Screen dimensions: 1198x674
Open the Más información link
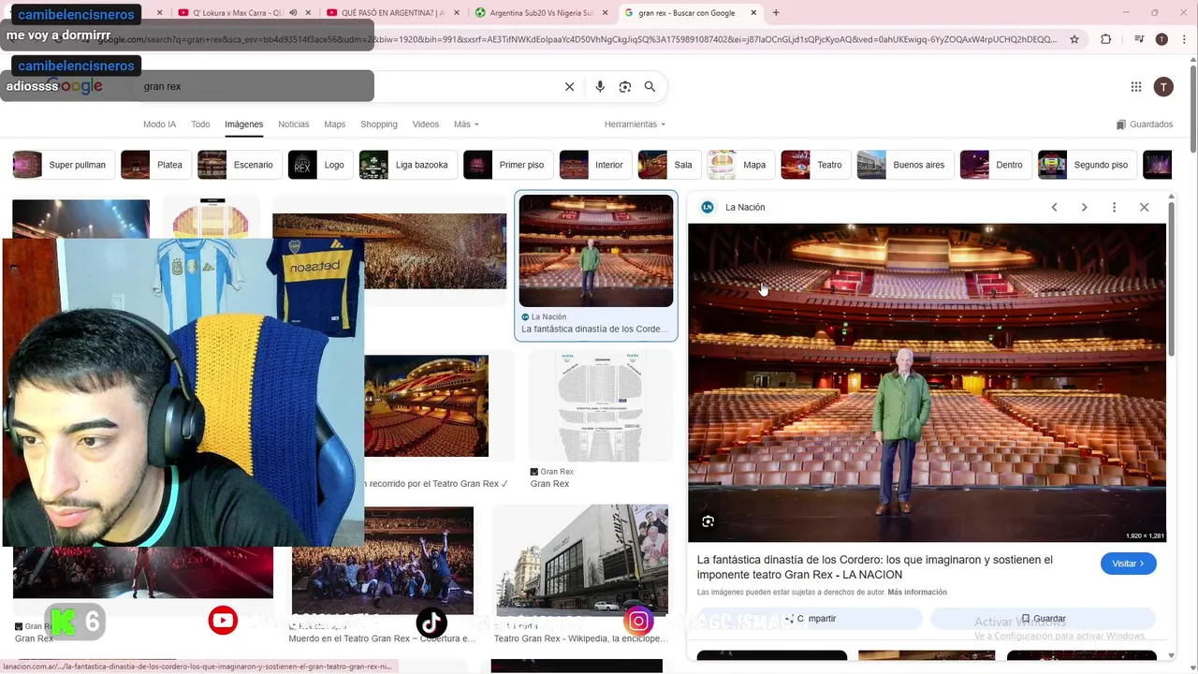pyautogui.click(x=917, y=593)
